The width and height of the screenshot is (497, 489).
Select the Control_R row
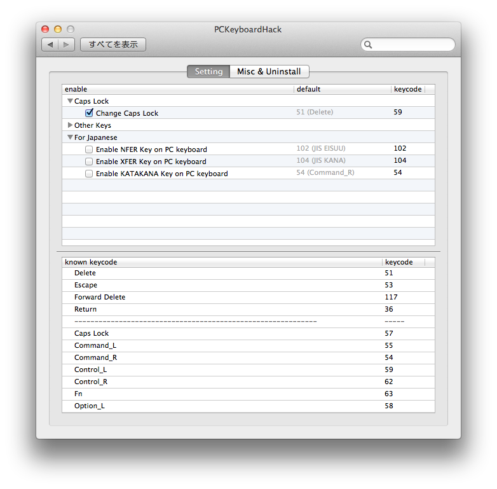(x=248, y=382)
